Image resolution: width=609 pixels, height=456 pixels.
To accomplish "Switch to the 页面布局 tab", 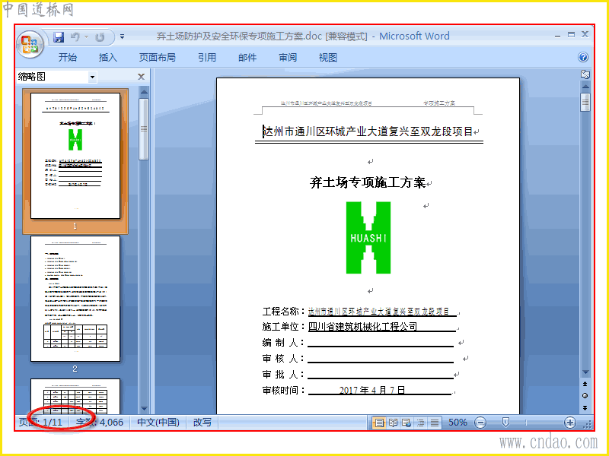I will point(158,58).
